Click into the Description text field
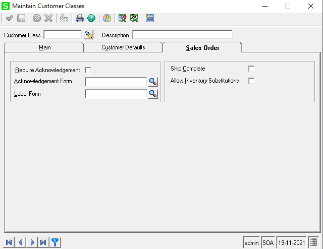Screen dimensions: 323x249 [182, 35]
